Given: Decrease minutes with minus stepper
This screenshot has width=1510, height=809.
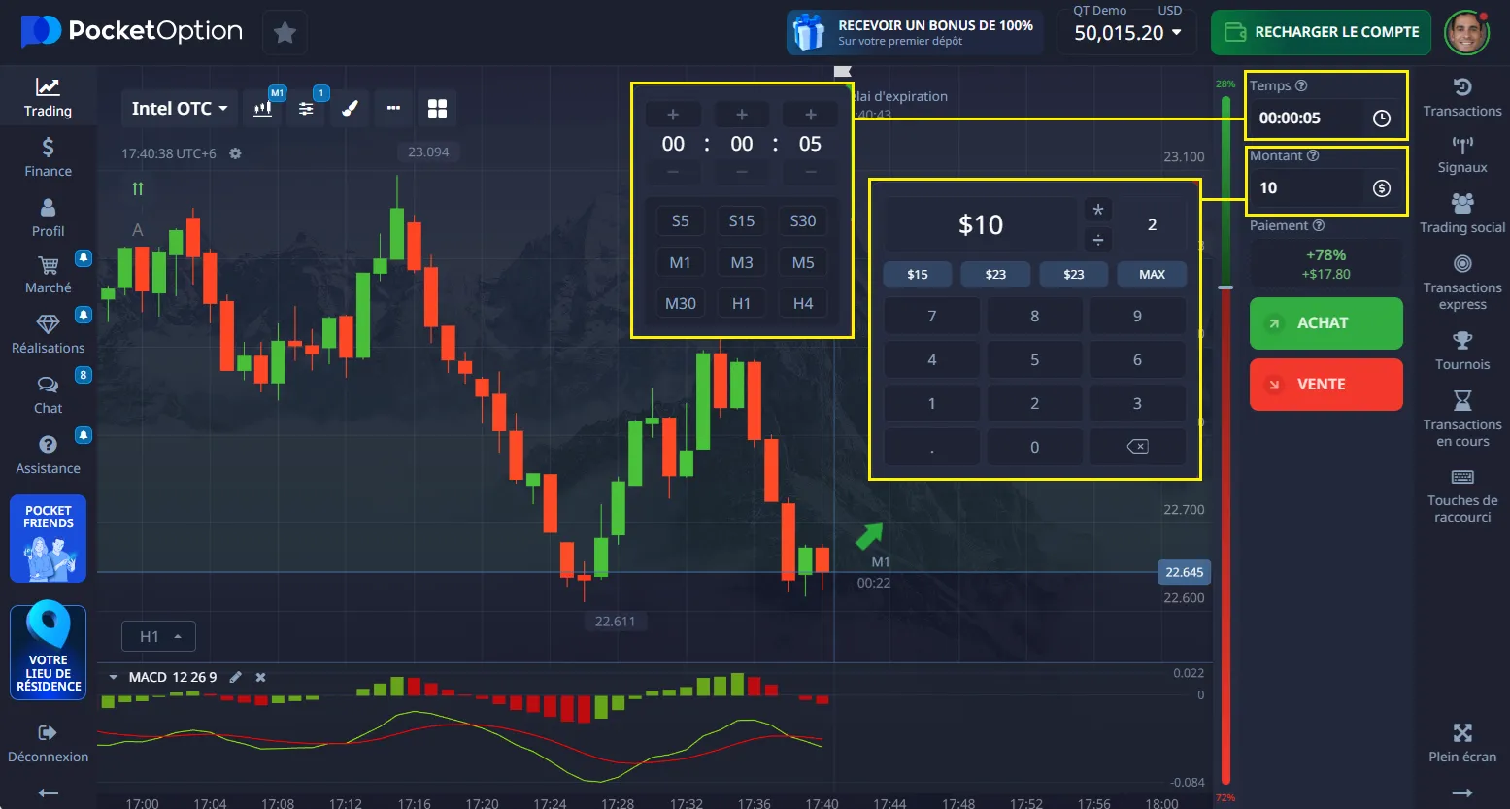Looking at the screenshot, I should (741, 172).
